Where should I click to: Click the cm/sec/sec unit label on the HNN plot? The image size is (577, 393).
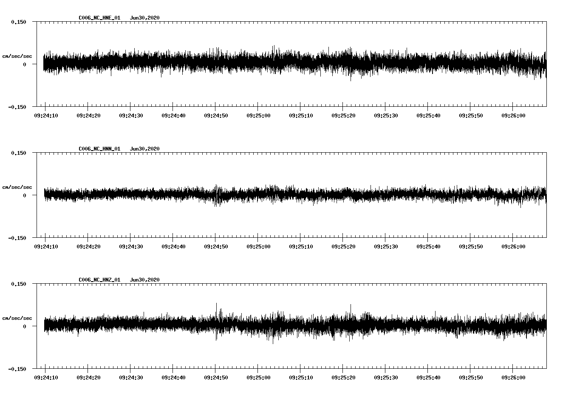[17, 187]
